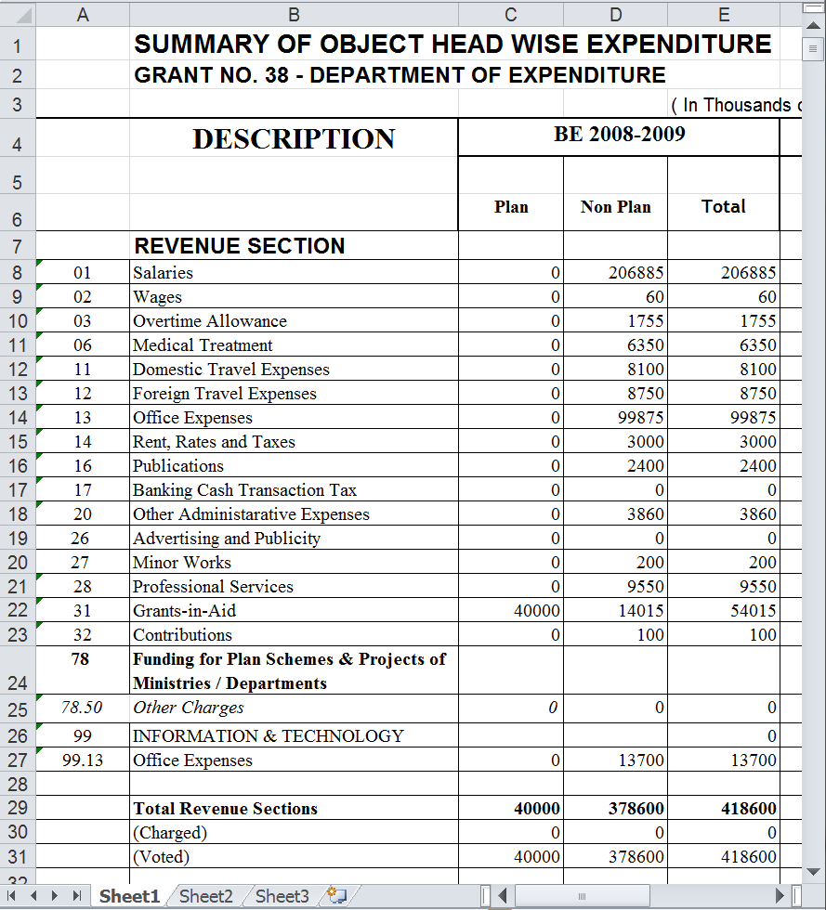
Task: Click the vertical scrollbar thumb
Action: pyautogui.click(x=813, y=48)
